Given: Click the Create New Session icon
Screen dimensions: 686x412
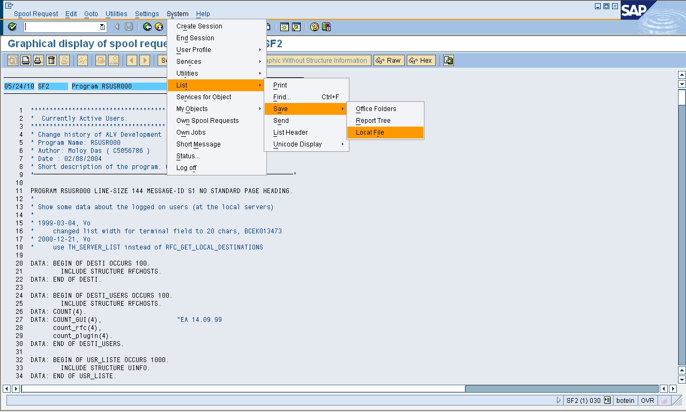Looking at the screenshot, I should click(285, 27).
